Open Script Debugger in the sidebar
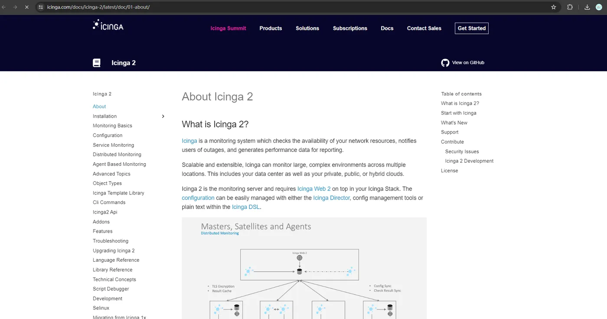607x319 pixels. tap(111, 289)
